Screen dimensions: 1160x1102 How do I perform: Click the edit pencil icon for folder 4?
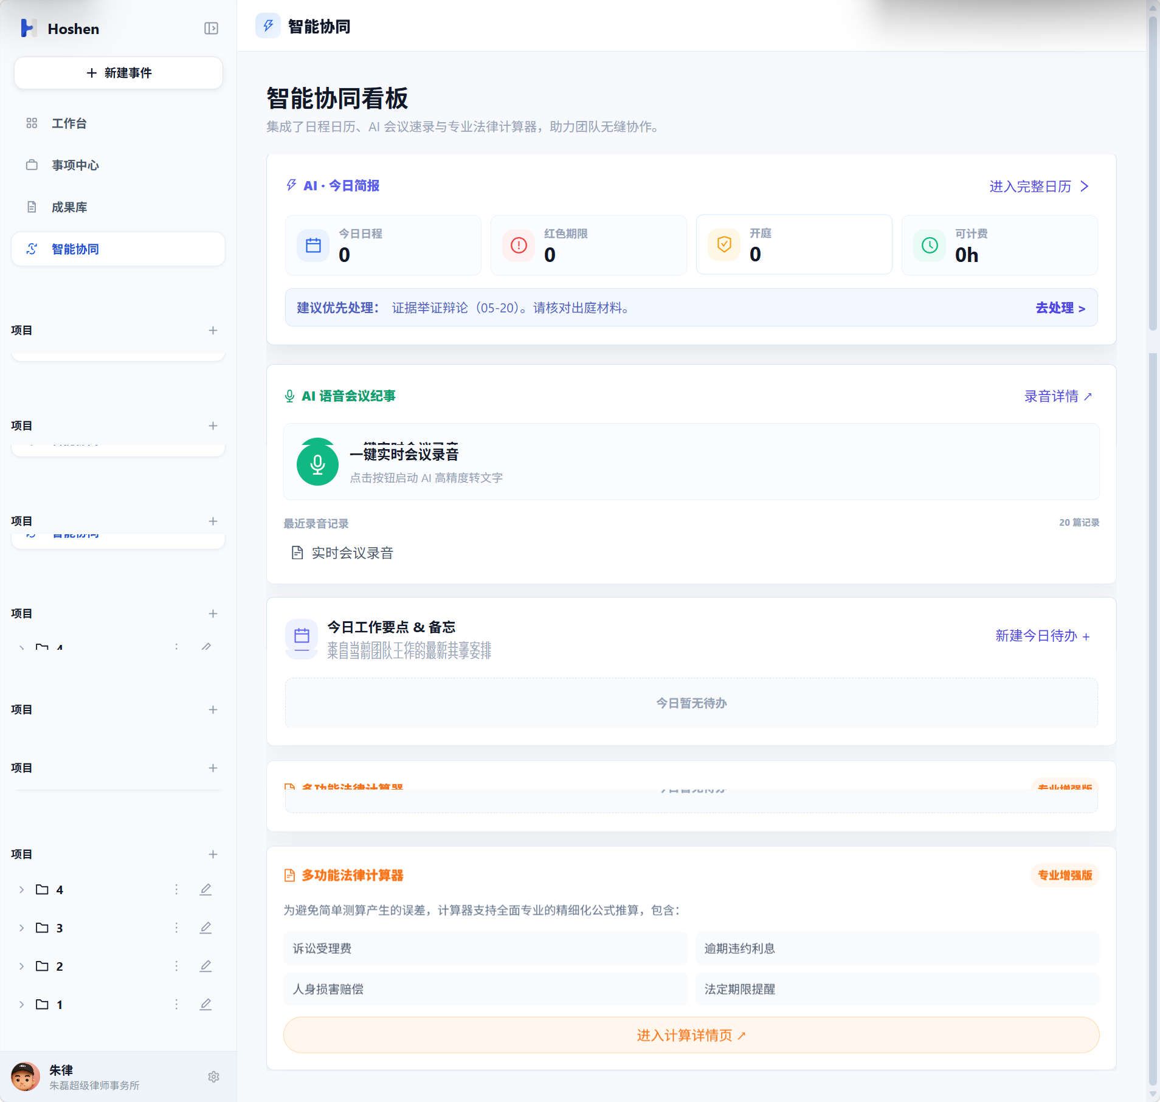[205, 890]
